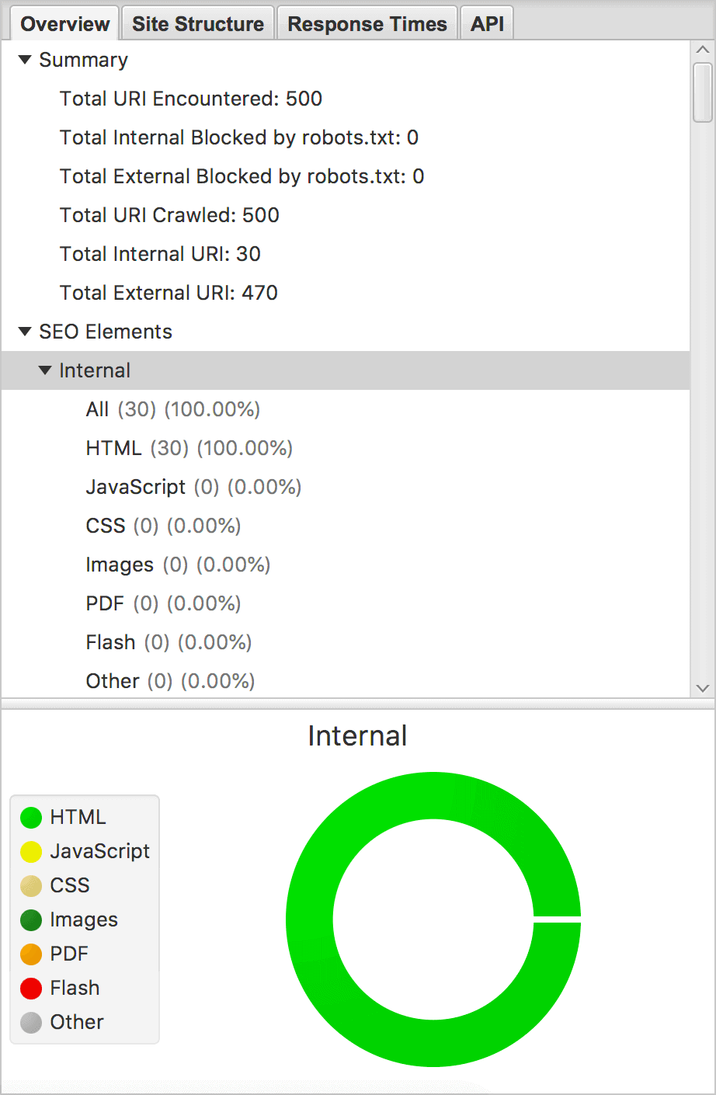Select the API tab
This screenshot has height=1095, width=716.
click(487, 24)
